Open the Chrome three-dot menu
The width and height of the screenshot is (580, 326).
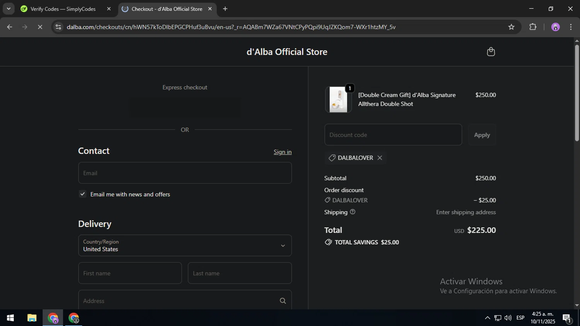click(x=571, y=27)
